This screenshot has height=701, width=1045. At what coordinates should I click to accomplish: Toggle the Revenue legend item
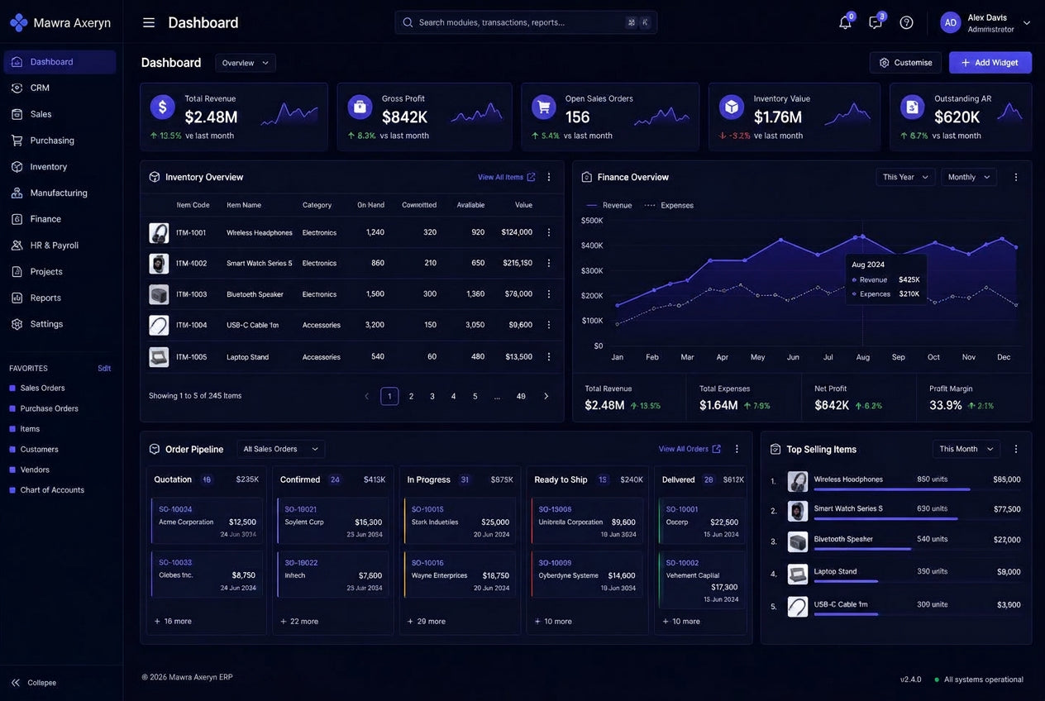[608, 205]
